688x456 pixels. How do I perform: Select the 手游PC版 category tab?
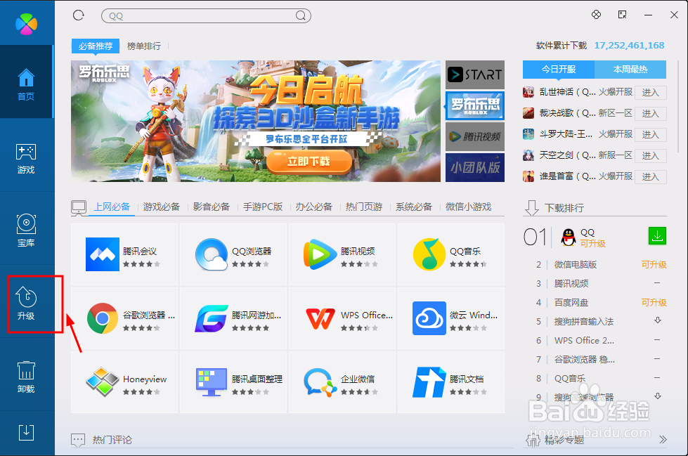tap(263, 207)
